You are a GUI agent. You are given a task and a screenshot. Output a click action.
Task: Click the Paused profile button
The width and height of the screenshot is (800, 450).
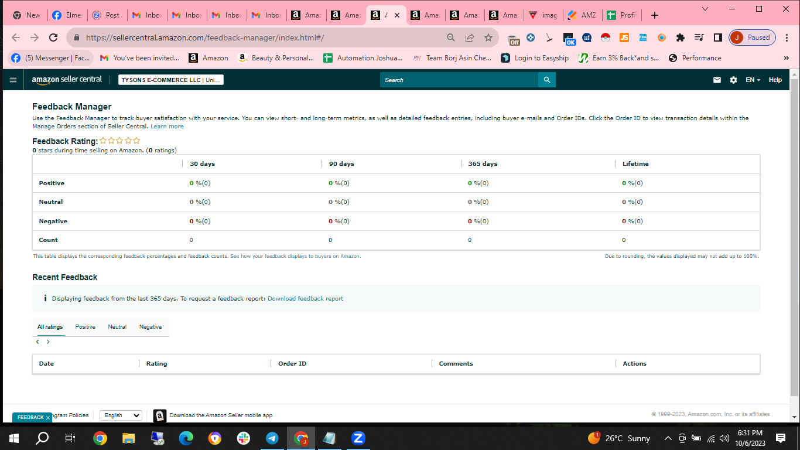753,37
